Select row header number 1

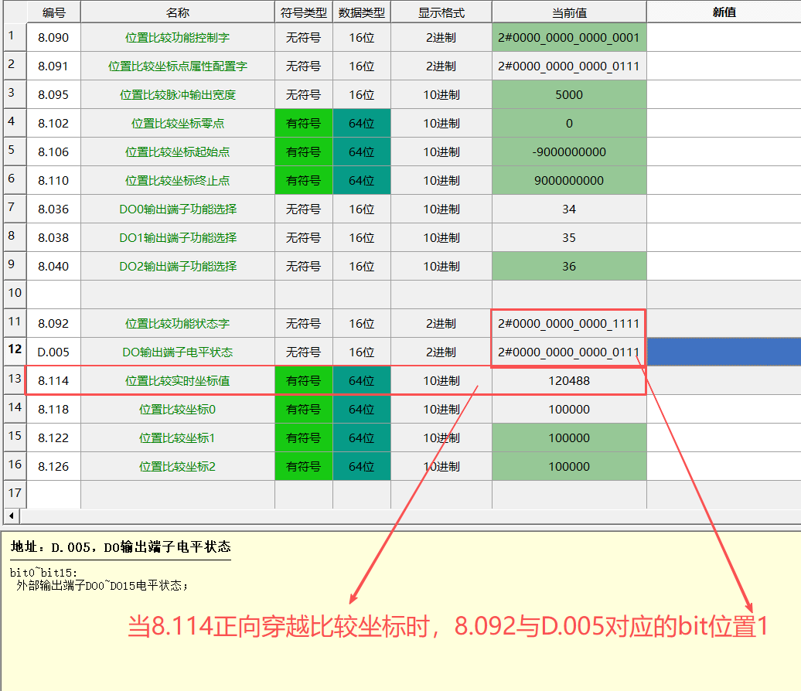coord(15,37)
